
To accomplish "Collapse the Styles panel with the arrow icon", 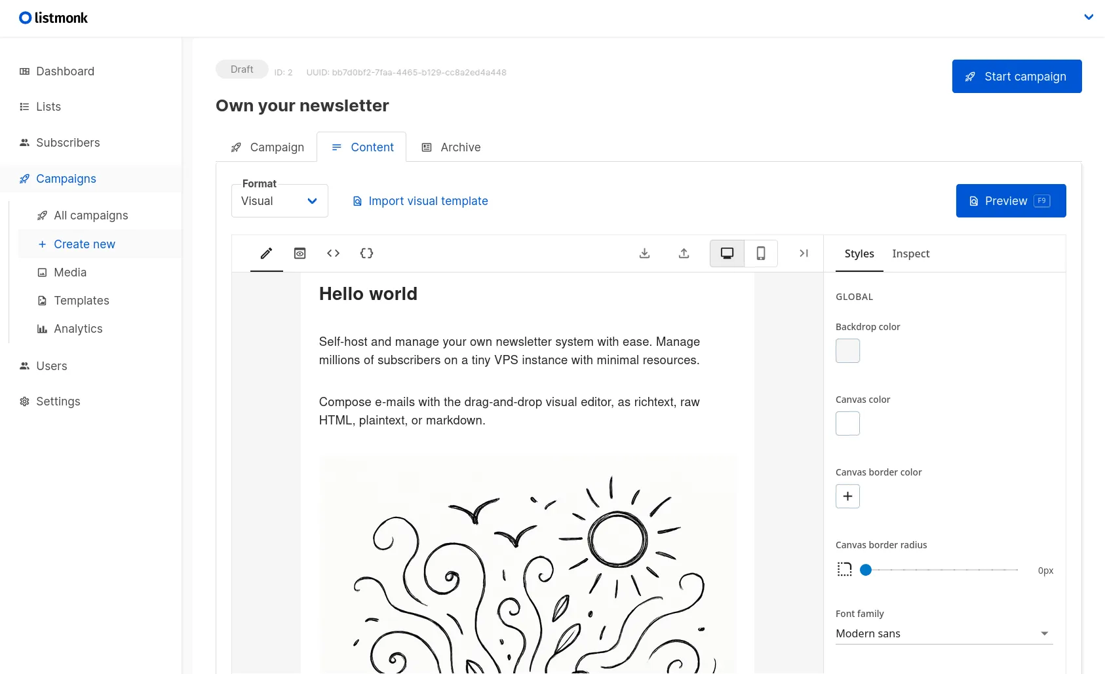I will [804, 253].
